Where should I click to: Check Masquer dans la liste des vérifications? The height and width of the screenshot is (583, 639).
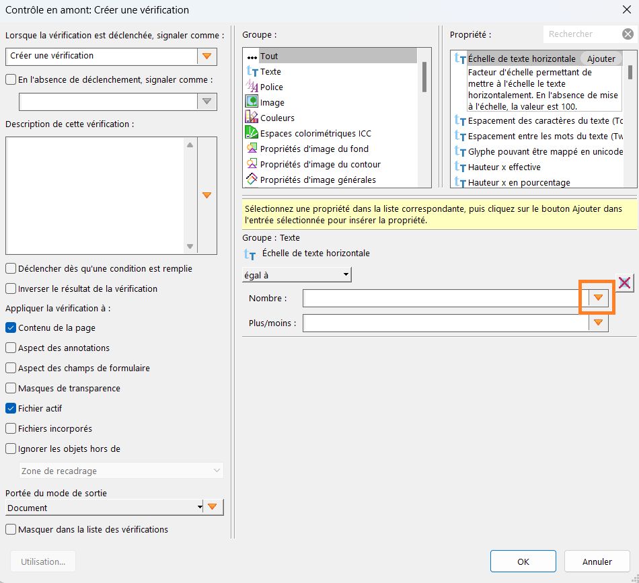[11, 529]
